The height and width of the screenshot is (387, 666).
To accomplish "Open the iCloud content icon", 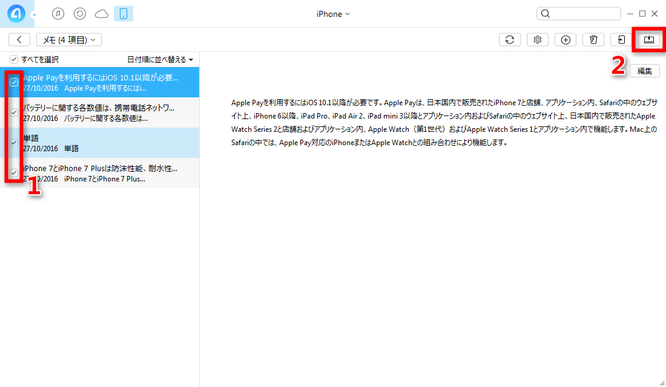I will pyautogui.click(x=102, y=14).
